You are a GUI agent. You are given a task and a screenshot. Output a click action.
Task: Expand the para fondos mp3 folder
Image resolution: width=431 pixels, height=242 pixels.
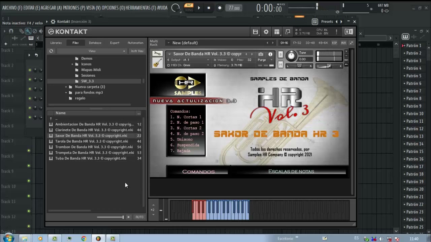(66, 92)
